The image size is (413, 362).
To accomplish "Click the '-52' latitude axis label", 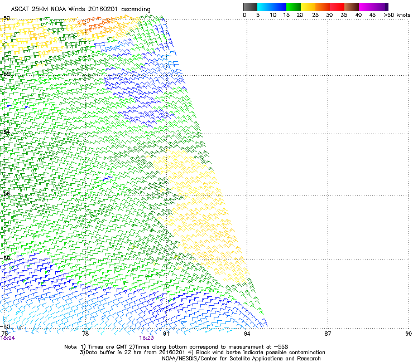I will (5, 74).
